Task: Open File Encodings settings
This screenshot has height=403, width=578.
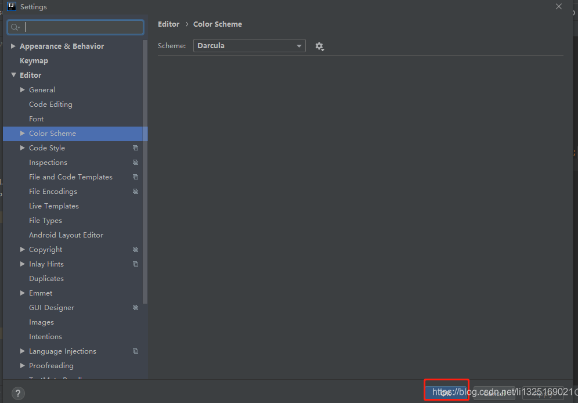Action: click(53, 192)
